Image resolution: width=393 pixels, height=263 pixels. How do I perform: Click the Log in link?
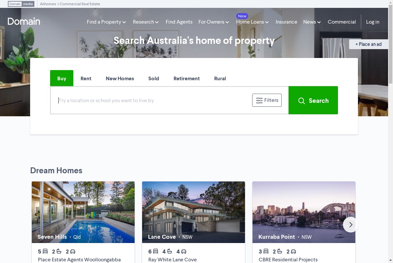[373, 22]
